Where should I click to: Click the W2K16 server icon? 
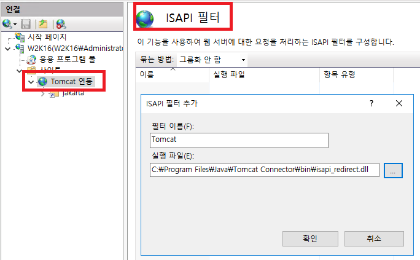click(20, 48)
